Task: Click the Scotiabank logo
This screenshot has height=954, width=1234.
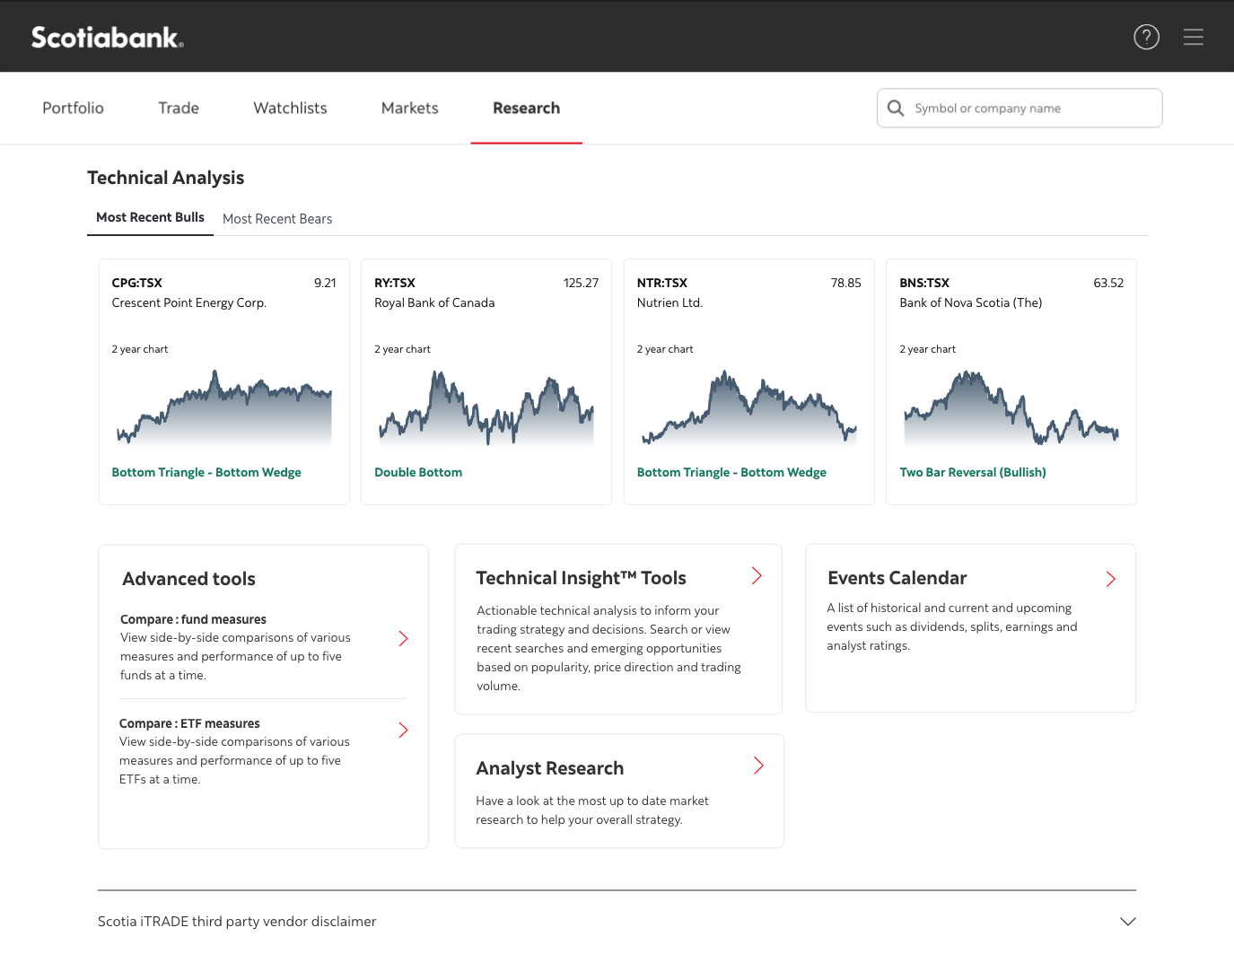Action: point(107,37)
